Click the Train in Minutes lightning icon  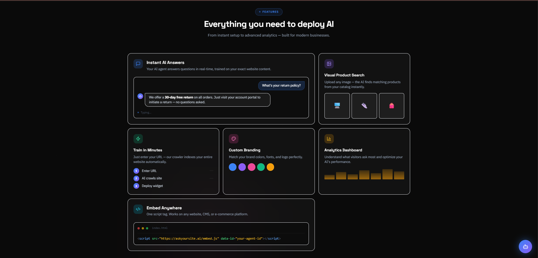tap(138, 139)
